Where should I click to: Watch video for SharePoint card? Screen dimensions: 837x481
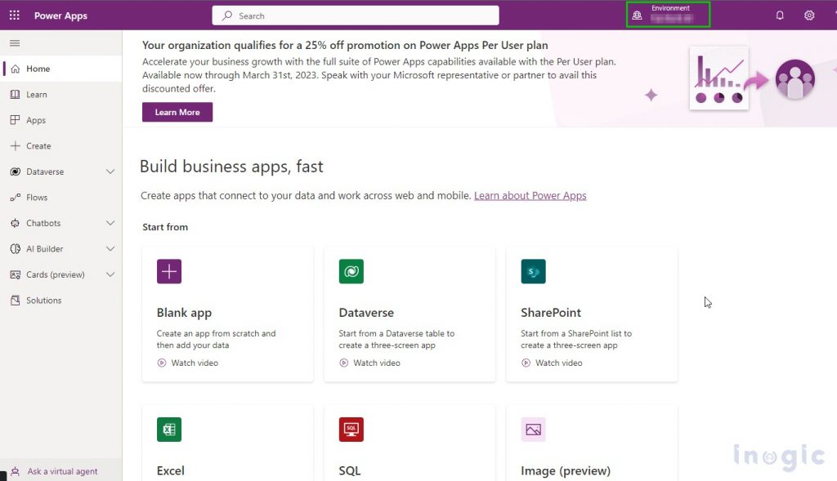552,363
